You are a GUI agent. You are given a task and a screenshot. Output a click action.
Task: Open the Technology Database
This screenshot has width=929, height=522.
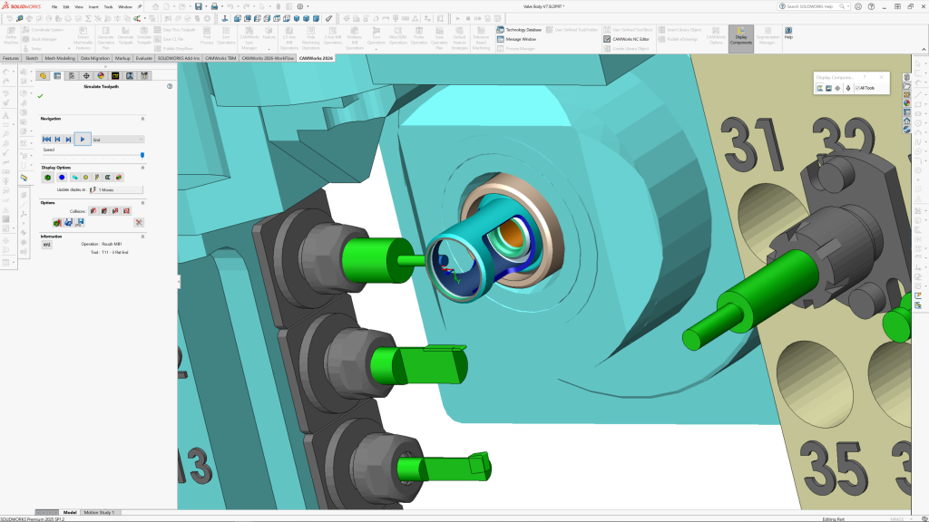[522, 30]
